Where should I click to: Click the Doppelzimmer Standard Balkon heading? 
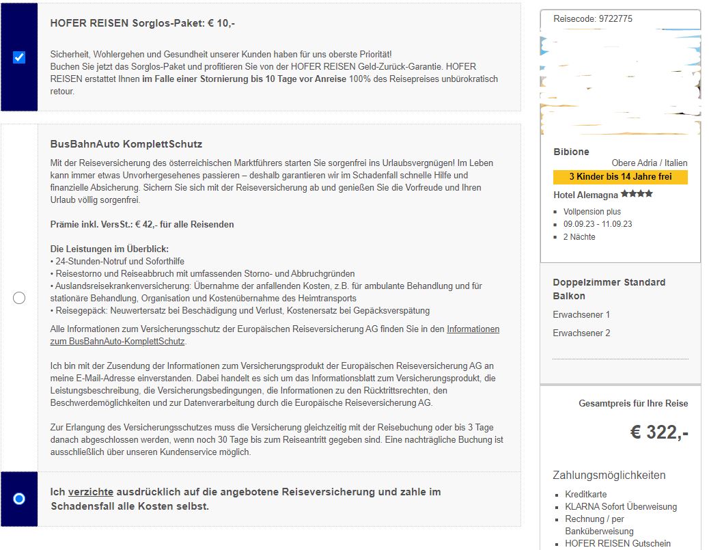[x=609, y=289]
